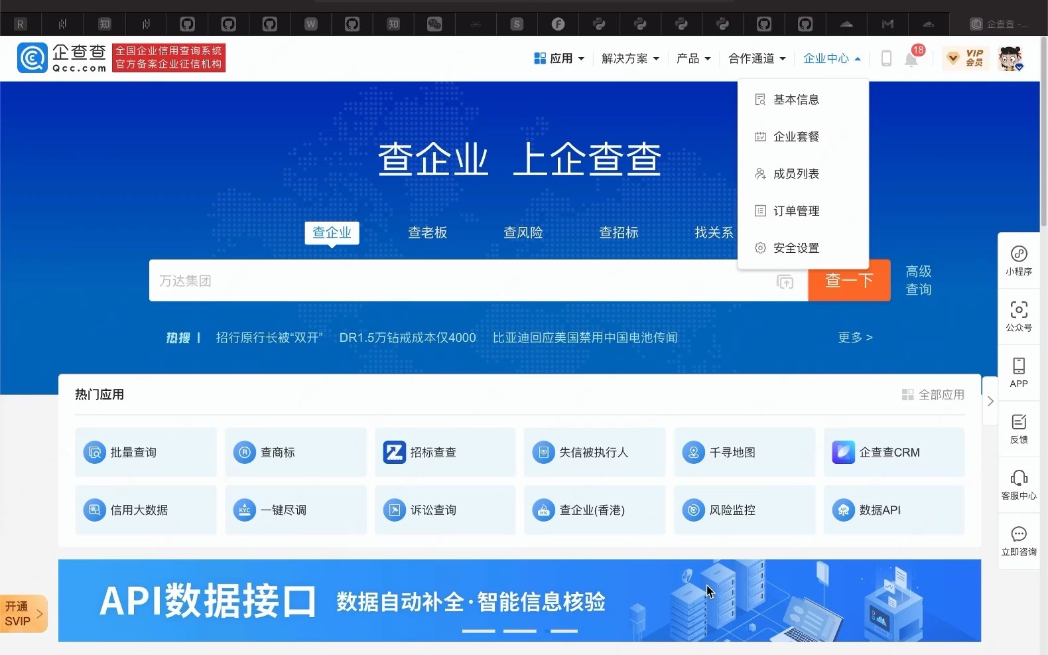The width and height of the screenshot is (1048, 655).
Task: Expand the 解决方案 dropdown
Action: pos(630,58)
